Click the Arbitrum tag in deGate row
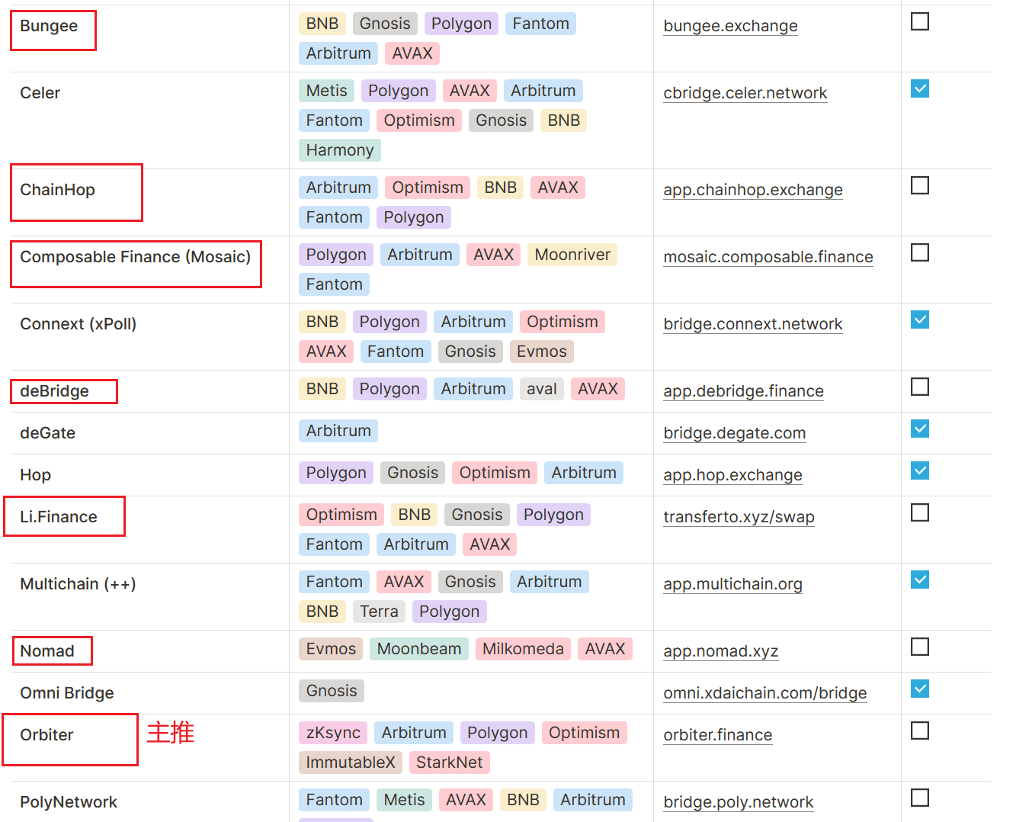The image size is (1016, 822). (338, 431)
